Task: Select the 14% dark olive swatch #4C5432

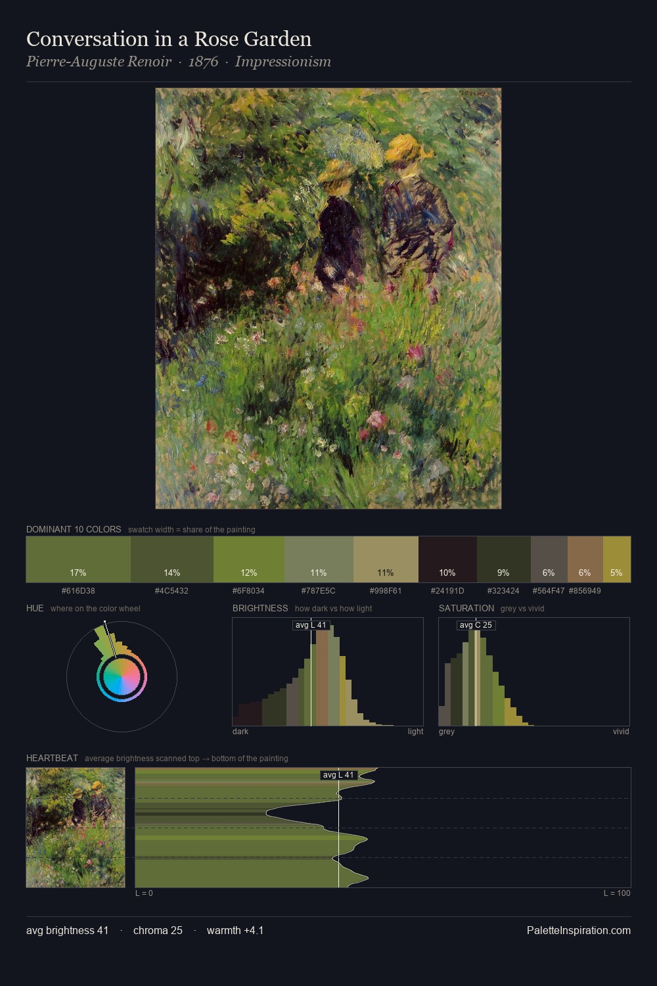Action: (172, 559)
